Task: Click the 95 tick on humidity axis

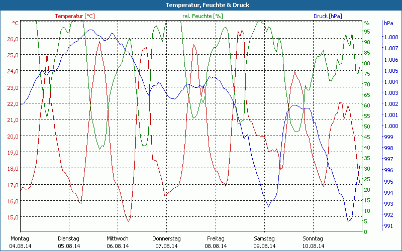Action: (367, 31)
